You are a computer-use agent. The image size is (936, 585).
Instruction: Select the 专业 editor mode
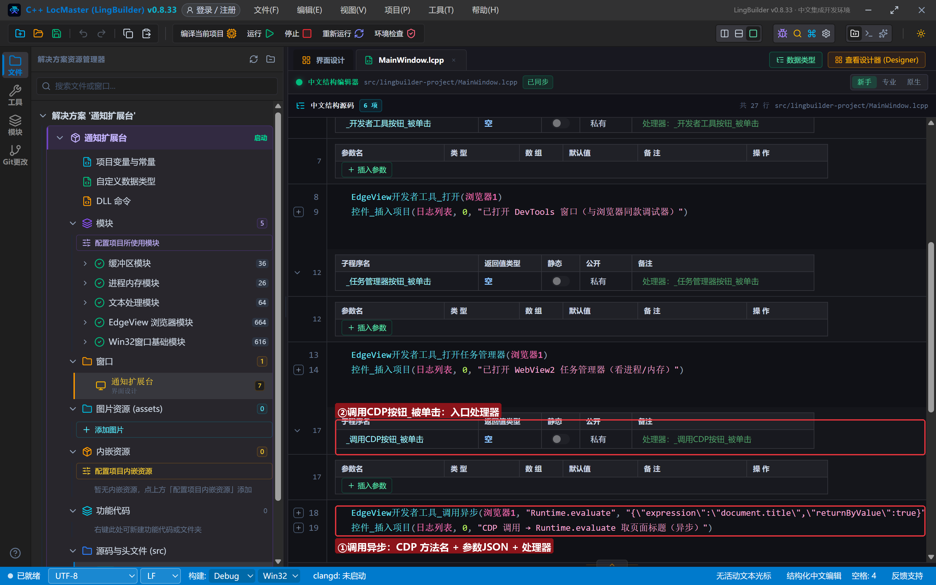[889, 82]
